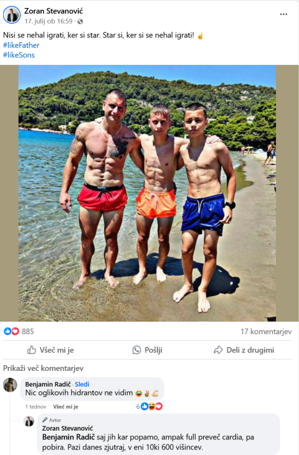Open the #likeFather hashtag
Viewport: 299px width, 455px height.
pyautogui.click(x=21, y=45)
